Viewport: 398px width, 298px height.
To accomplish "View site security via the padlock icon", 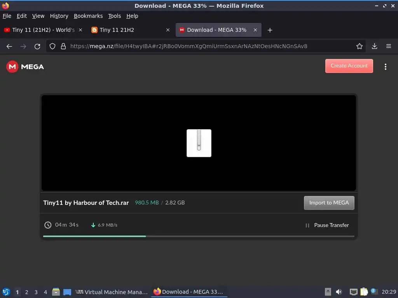I will pyautogui.click(x=63, y=46).
